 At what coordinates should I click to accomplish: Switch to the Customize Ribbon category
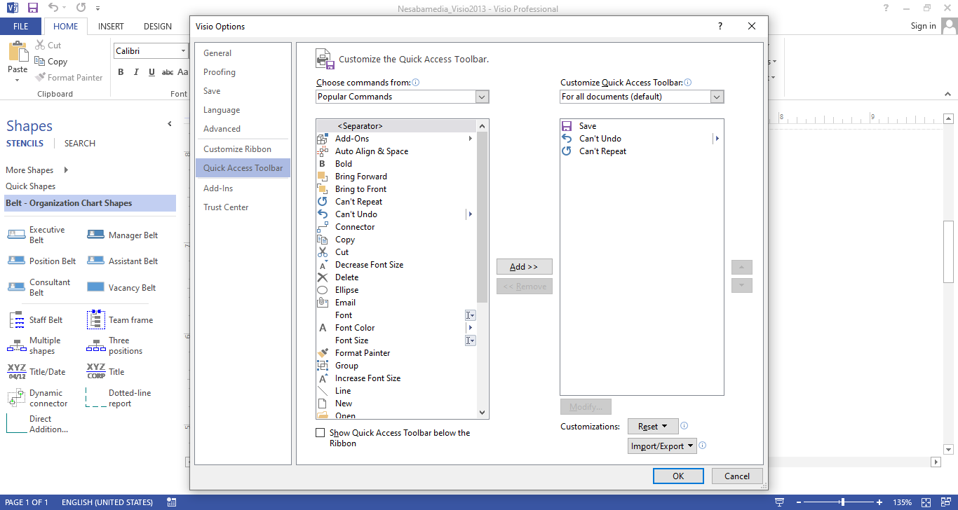pos(237,149)
